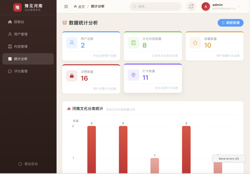This screenshot has width=250, height=174.
Task: Click the home icon in breadcrumb
Action: point(75,6)
